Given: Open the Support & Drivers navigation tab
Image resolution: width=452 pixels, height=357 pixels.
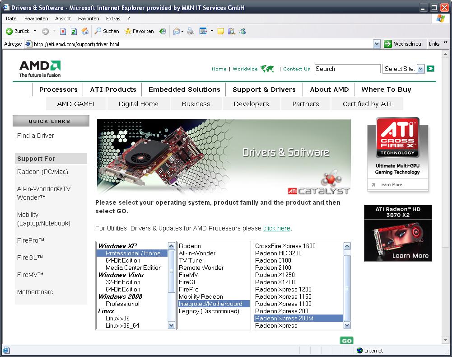Looking at the screenshot, I should 264,89.
